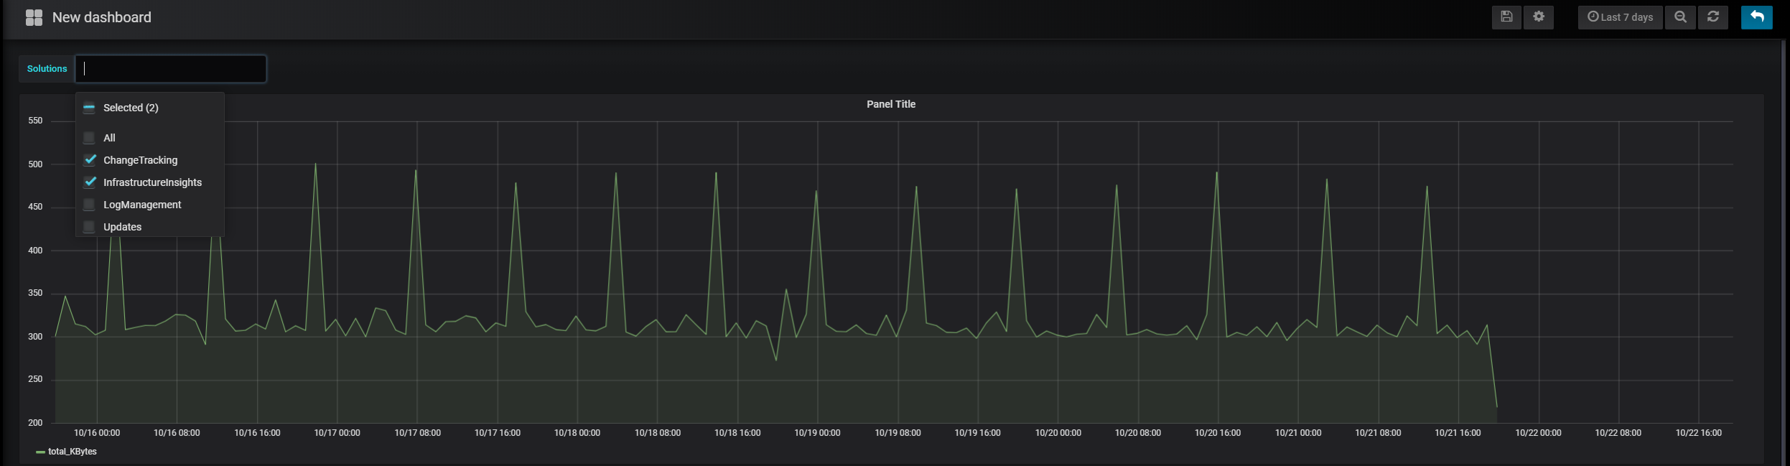The image size is (1790, 466).
Task: Refresh the dashboard with the refresh icon
Action: click(1713, 17)
